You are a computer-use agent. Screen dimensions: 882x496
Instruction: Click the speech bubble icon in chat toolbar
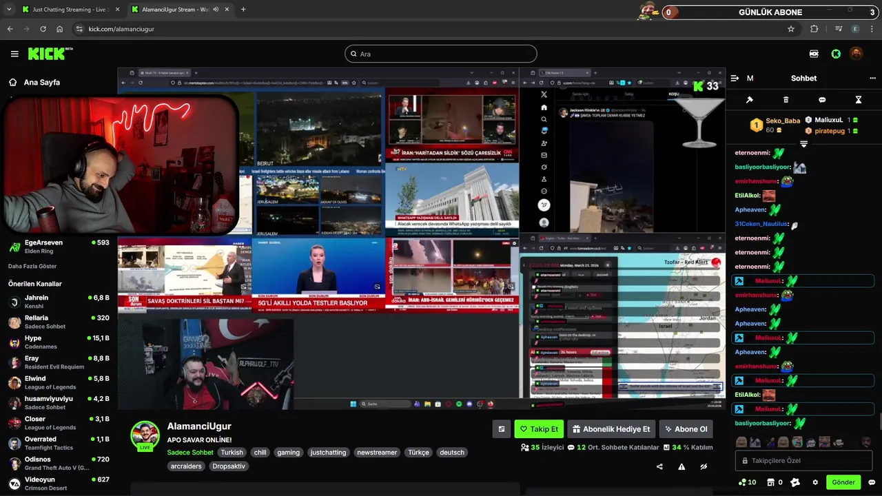(822, 100)
